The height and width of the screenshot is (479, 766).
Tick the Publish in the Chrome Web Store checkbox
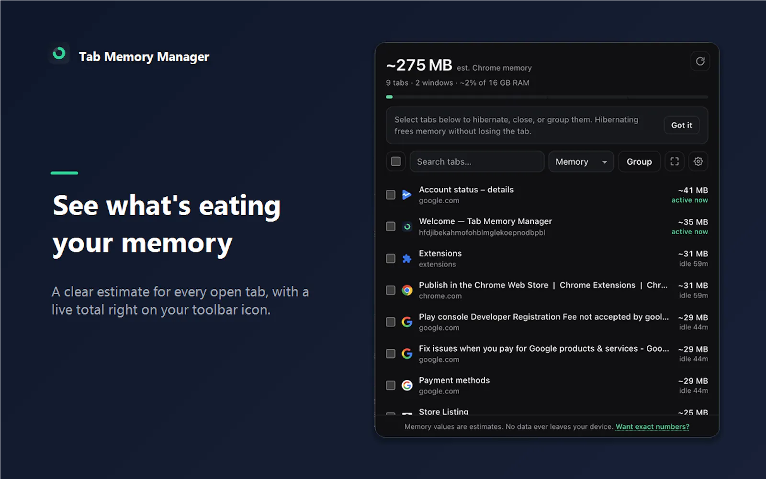coord(391,290)
